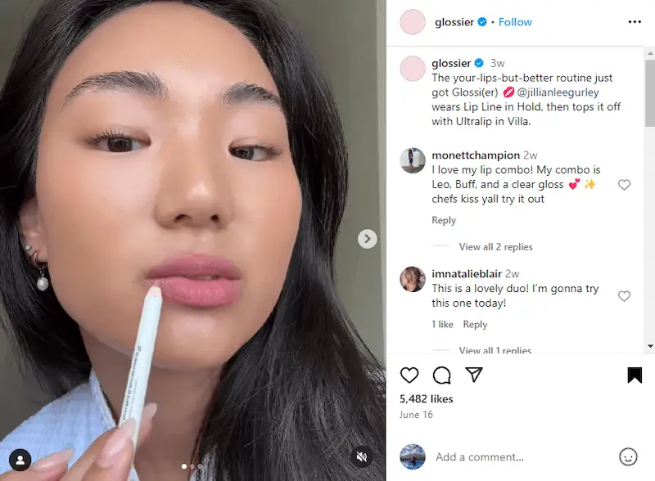Open glossier profile picture in header
The width and height of the screenshot is (655, 481).
coord(413,22)
